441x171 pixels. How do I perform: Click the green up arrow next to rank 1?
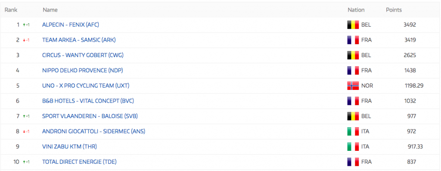(x=24, y=25)
